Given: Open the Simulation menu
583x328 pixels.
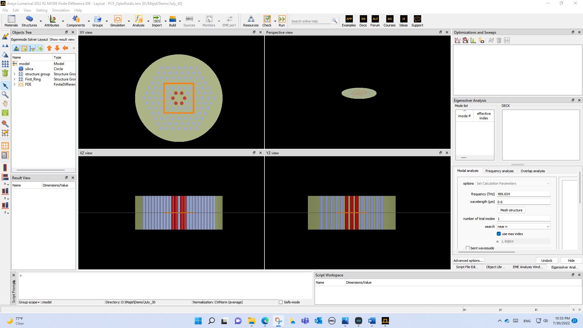Looking at the screenshot, I should pos(60,10).
